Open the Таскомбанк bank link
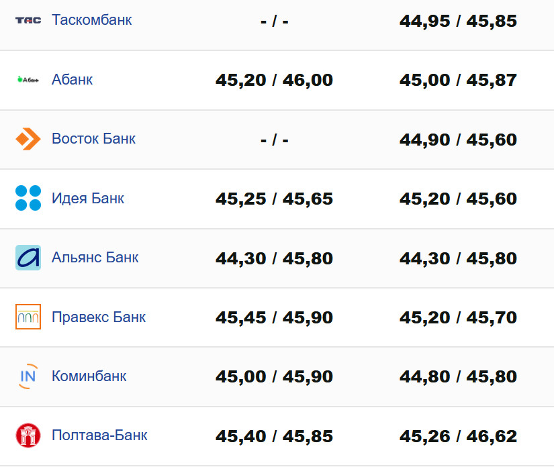Image resolution: width=554 pixels, height=467 pixels. coord(91,20)
